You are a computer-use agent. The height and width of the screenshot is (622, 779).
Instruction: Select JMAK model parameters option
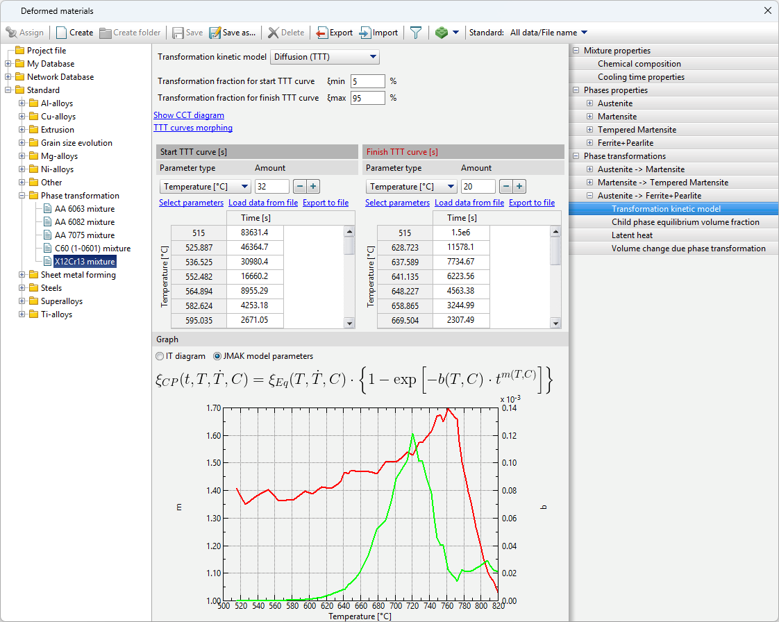(x=217, y=356)
